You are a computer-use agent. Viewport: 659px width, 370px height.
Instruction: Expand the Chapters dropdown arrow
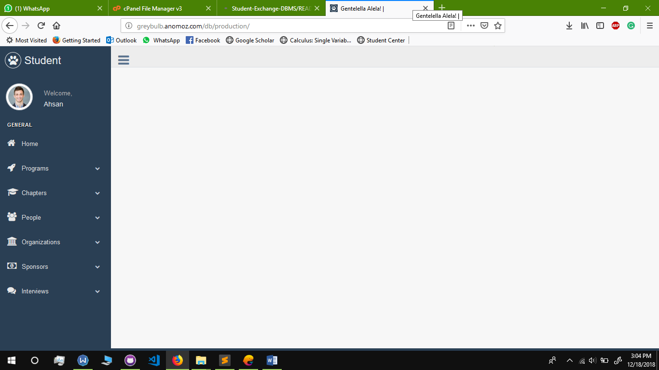(97, 193)
